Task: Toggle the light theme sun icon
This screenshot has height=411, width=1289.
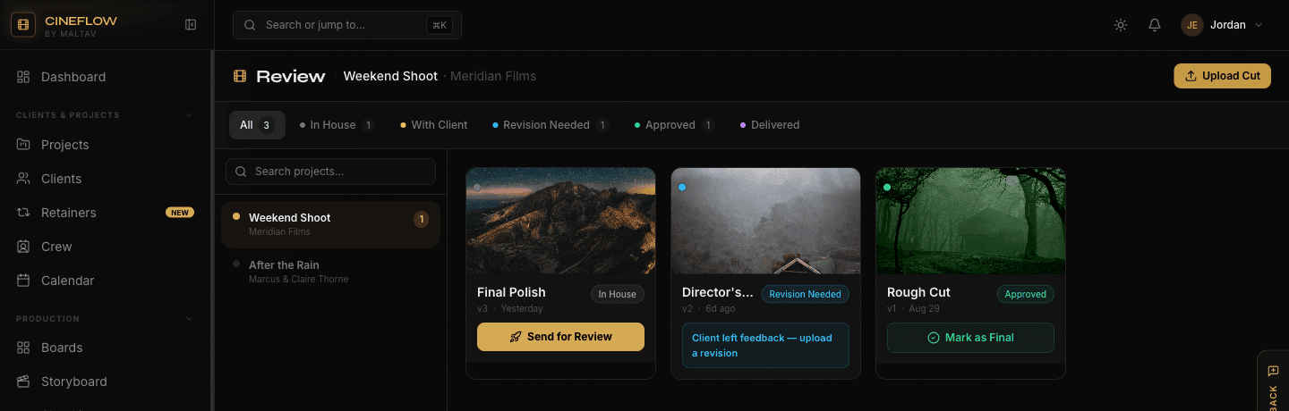Action: (x=1121, y=25)
